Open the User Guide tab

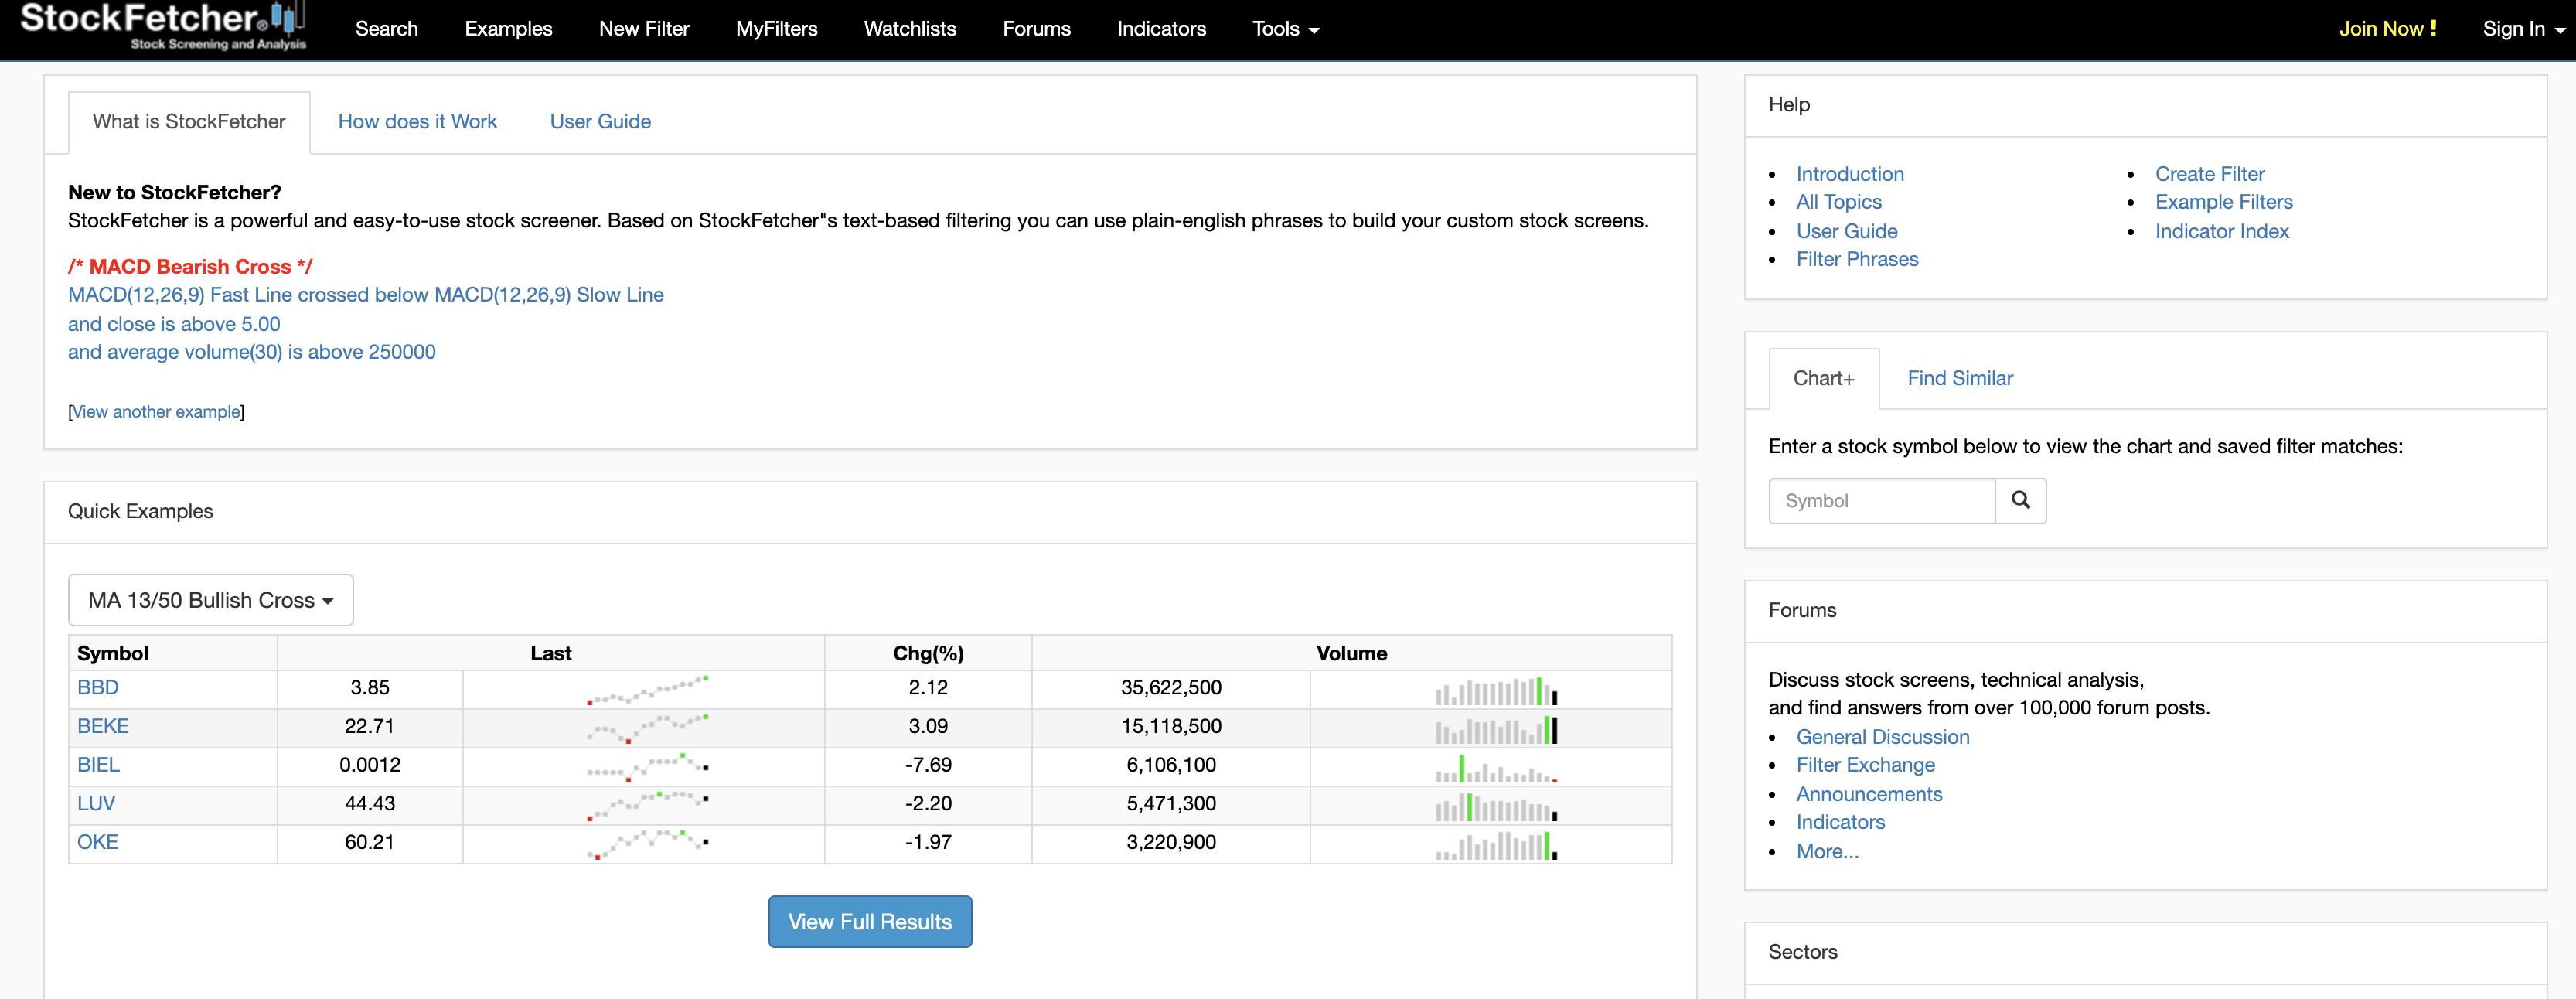pyautogui.click(x=600, y=122)
